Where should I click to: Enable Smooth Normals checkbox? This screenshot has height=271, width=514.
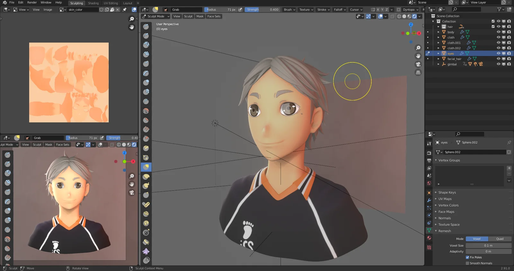tap(467, 263)
